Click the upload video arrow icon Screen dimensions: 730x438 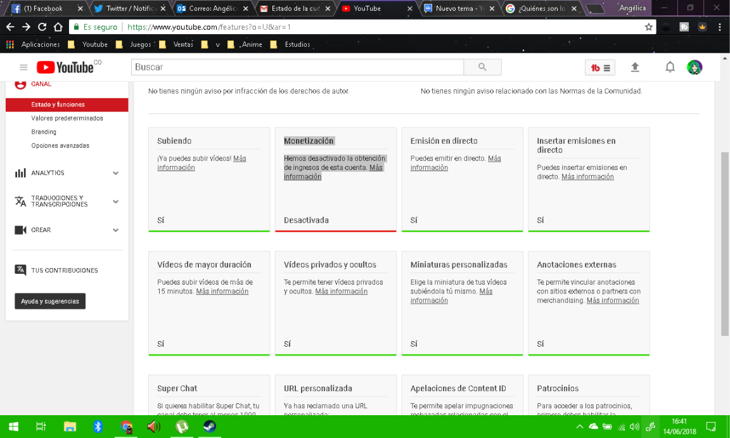[x=634, y=67]
